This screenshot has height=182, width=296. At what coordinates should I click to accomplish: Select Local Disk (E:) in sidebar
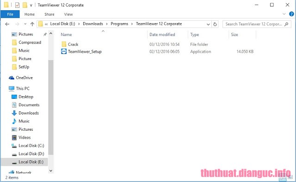25,162
